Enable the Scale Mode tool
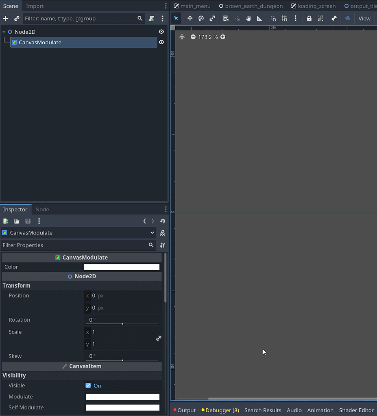This screenshot has height=416, width=377. 212,18
